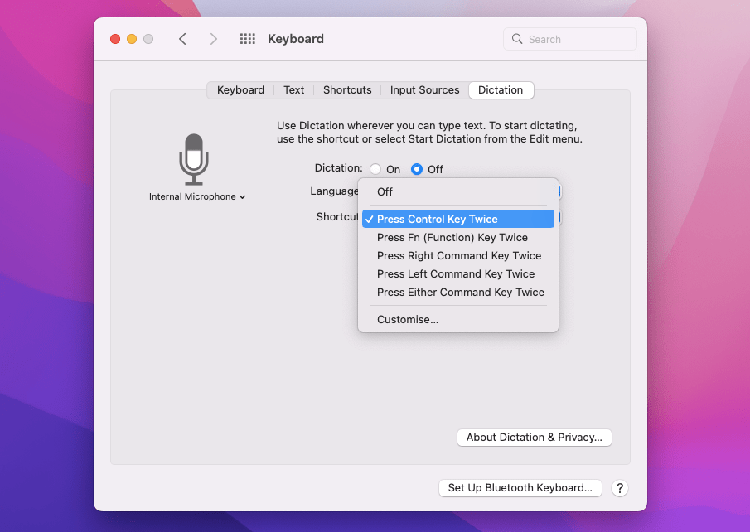Click Set Up Bluetooth Keyboard...
Screen dimensions: 750x532
(x=520, y=488)
